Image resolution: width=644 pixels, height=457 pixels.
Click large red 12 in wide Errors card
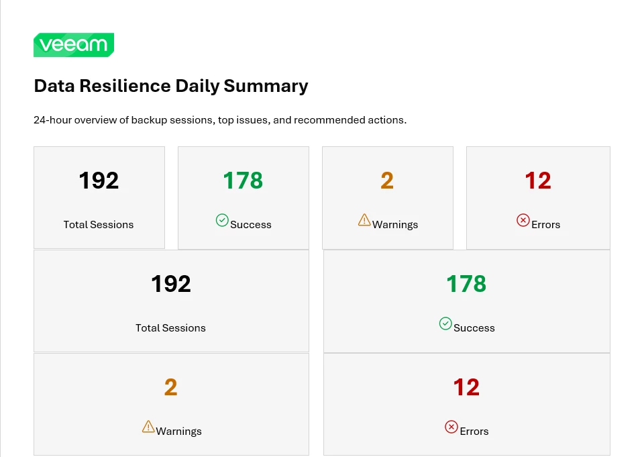coord(467,387)
